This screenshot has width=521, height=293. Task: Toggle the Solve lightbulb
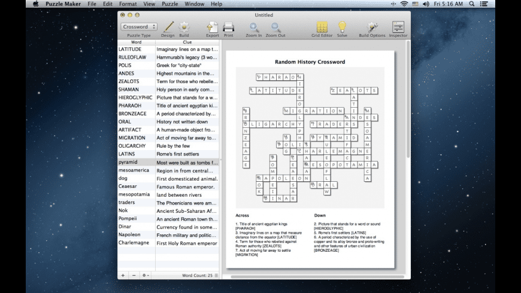(342, 26)
